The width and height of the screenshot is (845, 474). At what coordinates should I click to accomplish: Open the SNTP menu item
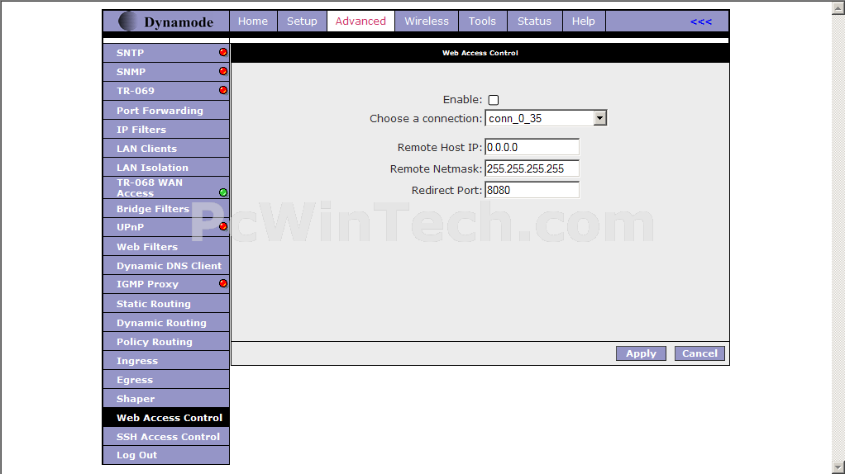tap(166, 53)
